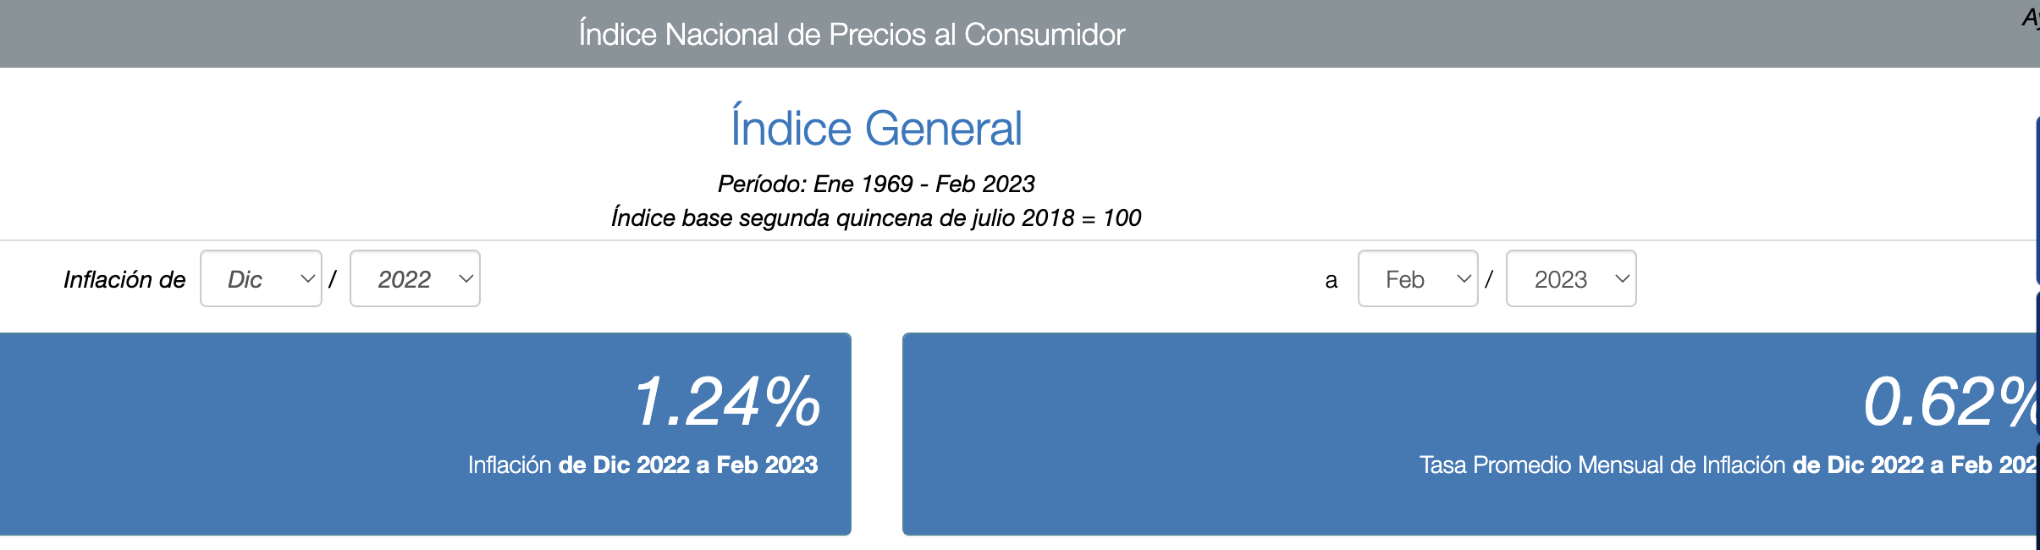Click the chevron arrow beside Dic

(307, 278)
